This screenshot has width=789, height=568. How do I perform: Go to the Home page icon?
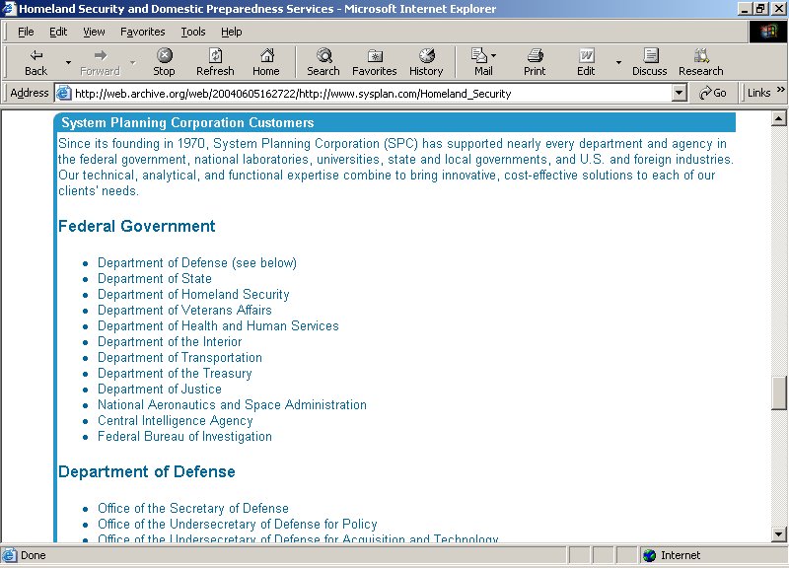coord(265,61)
